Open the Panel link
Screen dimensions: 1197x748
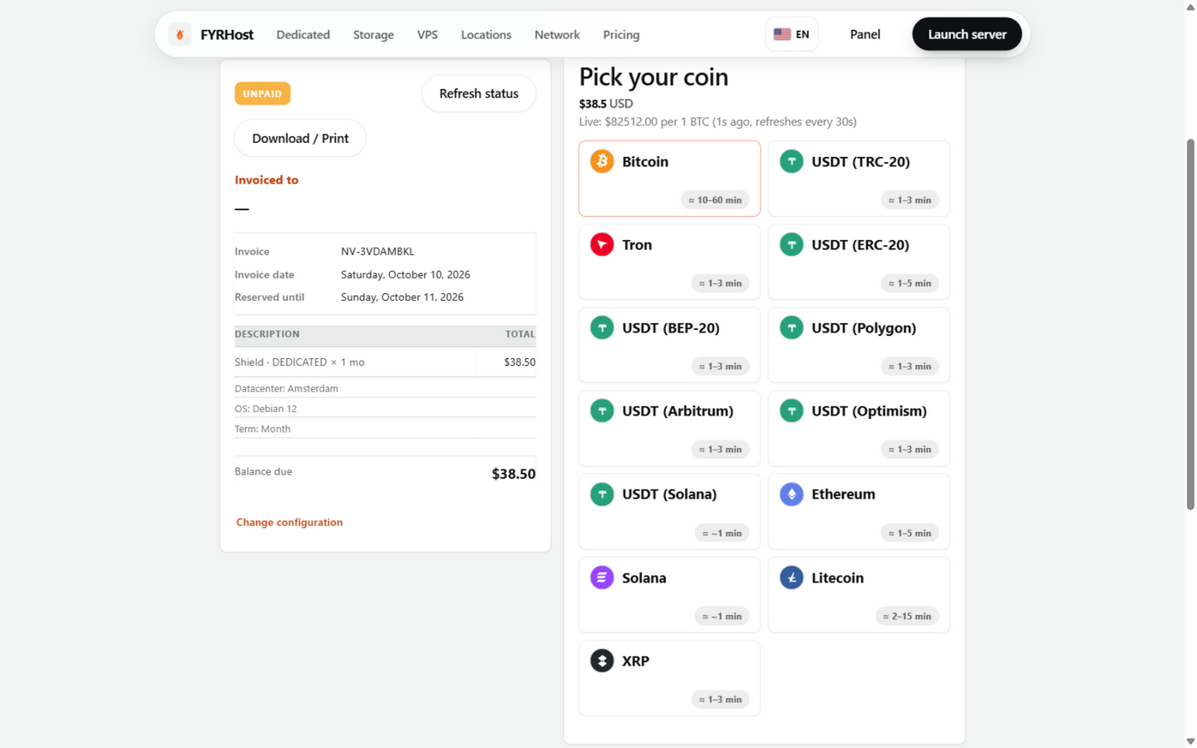tap(864, 34)
